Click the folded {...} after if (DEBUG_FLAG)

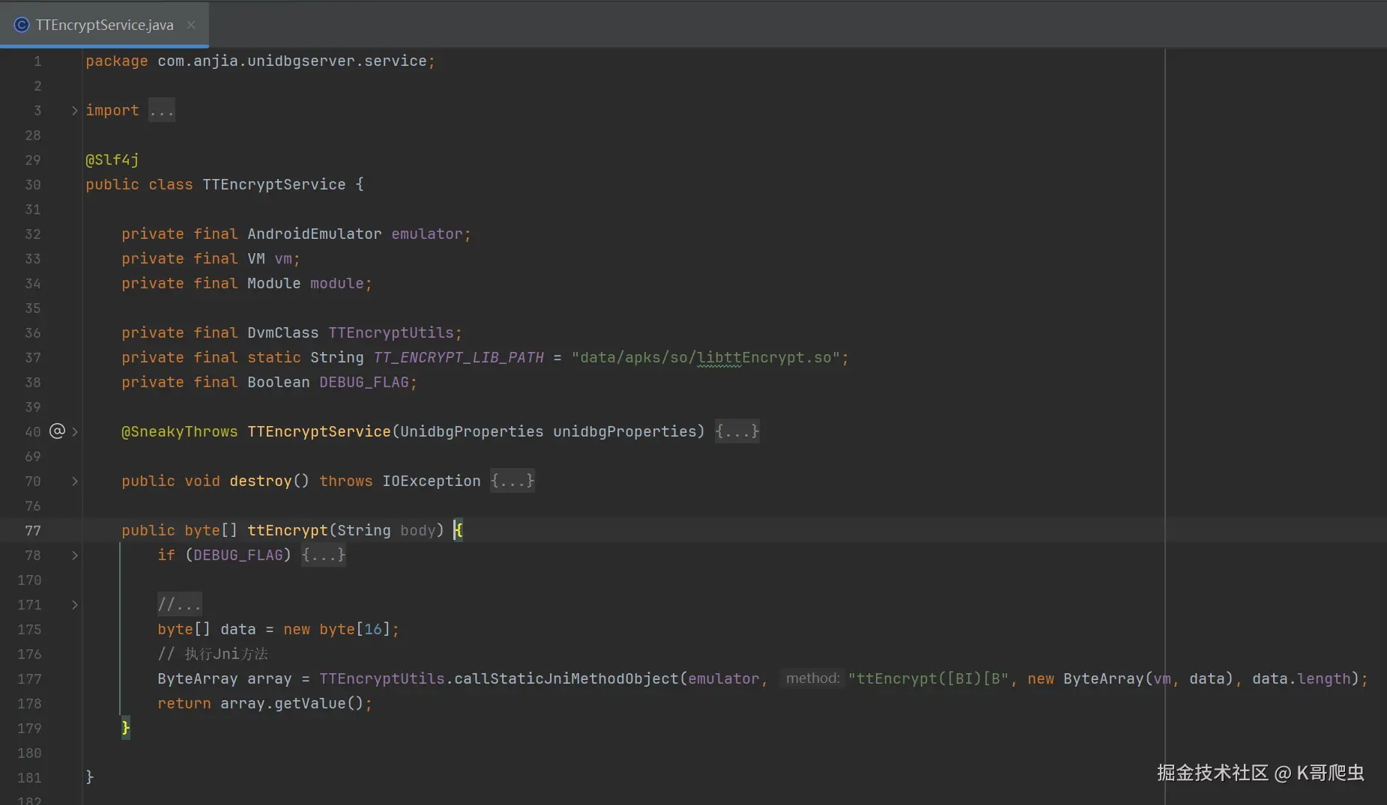pos(324,555)
